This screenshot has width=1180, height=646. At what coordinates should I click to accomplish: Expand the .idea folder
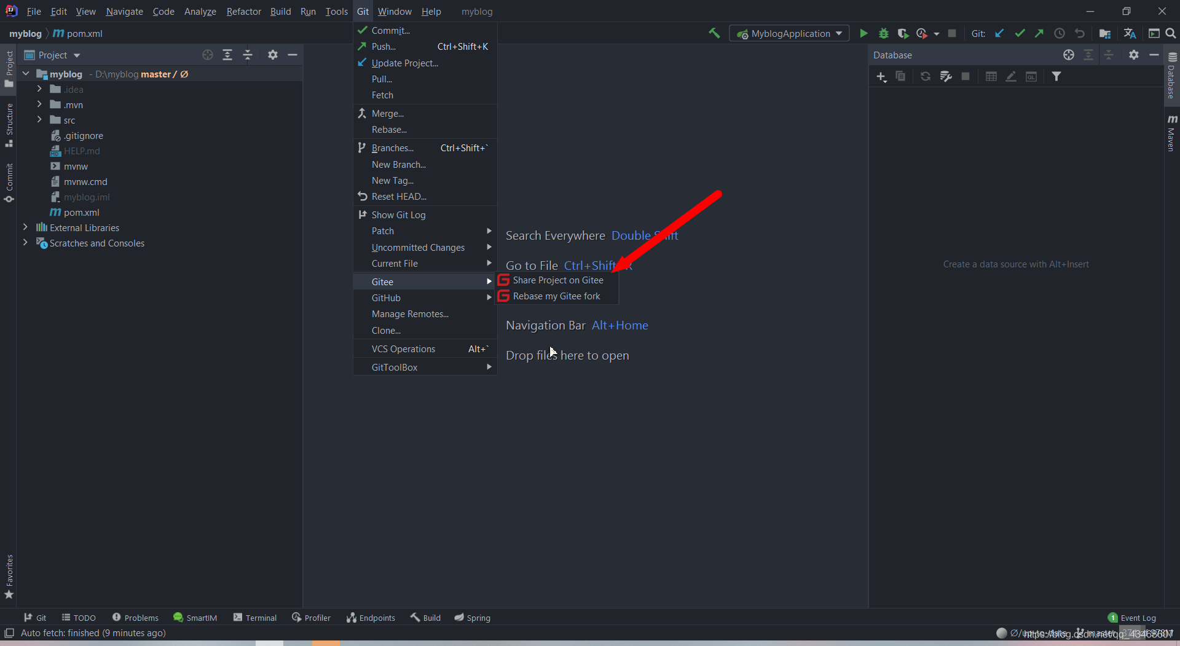[x=39, y=89]
